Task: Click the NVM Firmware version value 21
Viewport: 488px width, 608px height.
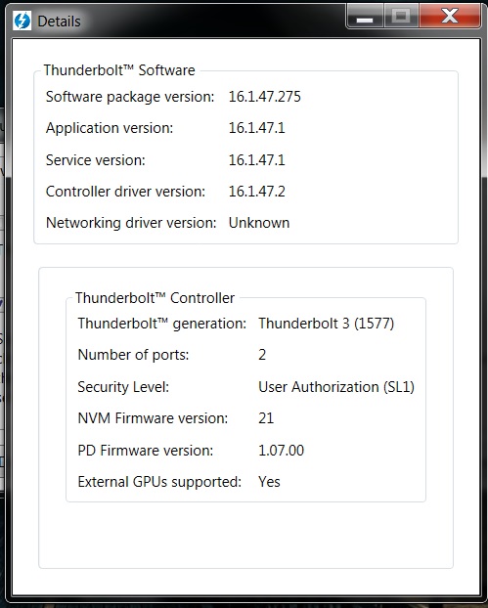Action: 266,418
